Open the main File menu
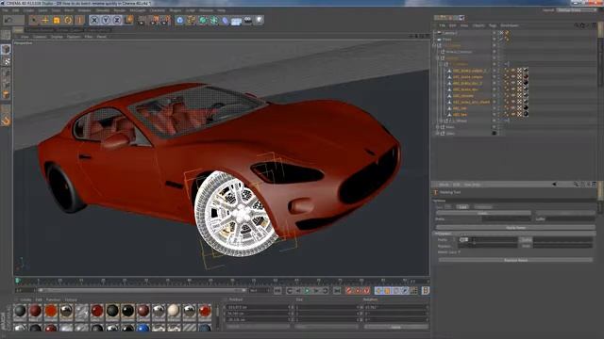This screenshot has width=604, height=339. [6, 10]
